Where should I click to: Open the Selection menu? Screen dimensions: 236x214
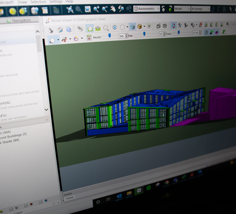38,2
